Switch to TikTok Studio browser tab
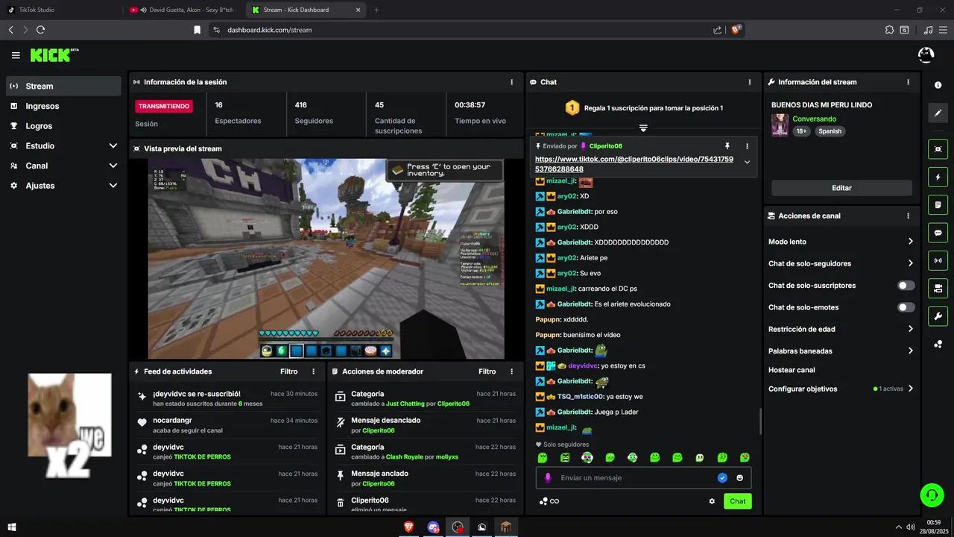954x537 pixels. tap(61, 10)
